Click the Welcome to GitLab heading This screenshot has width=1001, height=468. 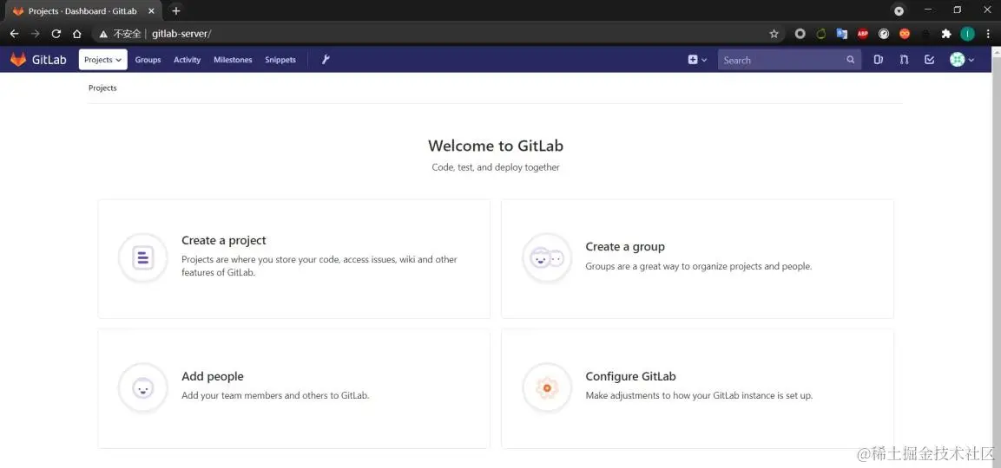496,146
